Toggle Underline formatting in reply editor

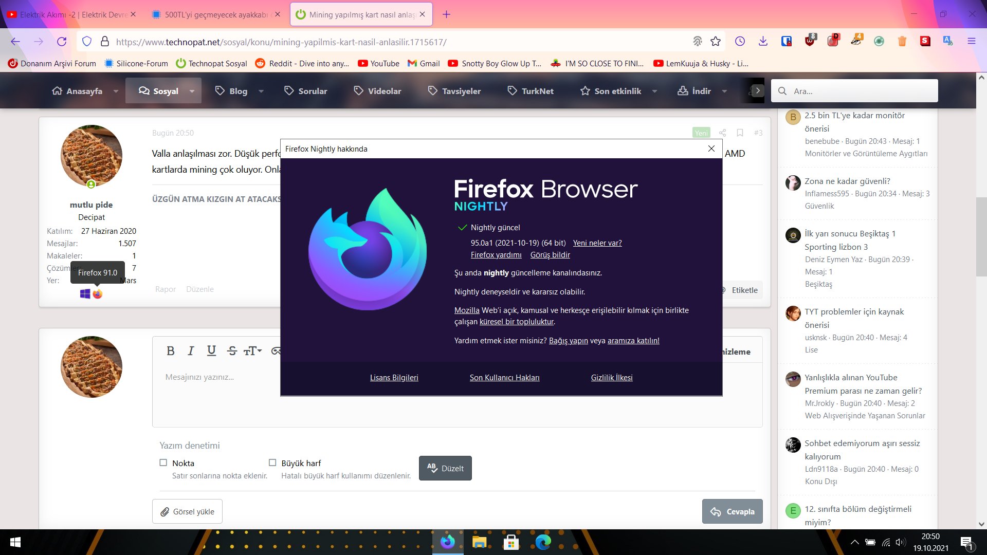pyautogui.click(x=211, y=351)
